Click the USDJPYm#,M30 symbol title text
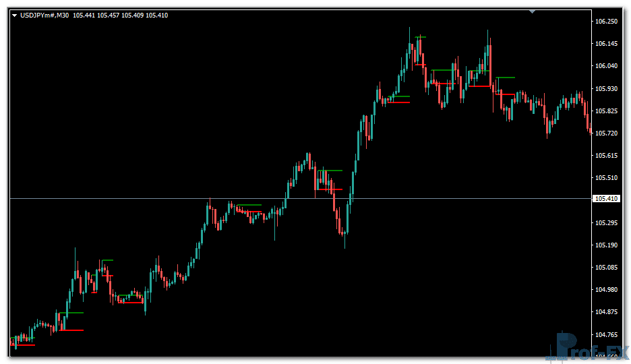Image resolution: width=631 pixels, height=364 pixels. 45,15
